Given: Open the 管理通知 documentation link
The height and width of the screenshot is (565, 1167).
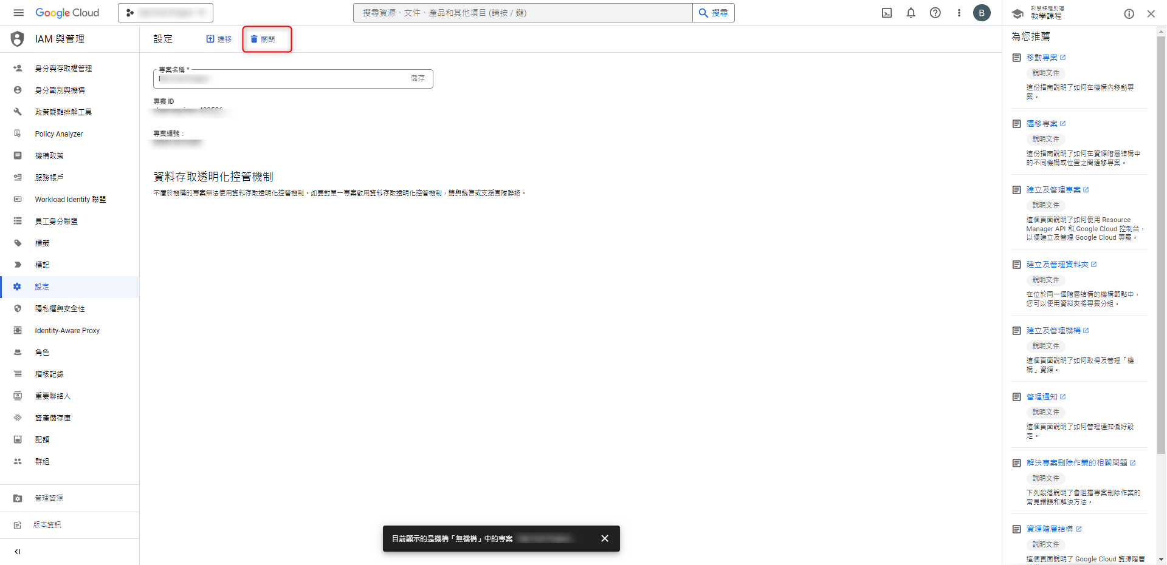Looking at the screenshot, I should pos(1046,397).
